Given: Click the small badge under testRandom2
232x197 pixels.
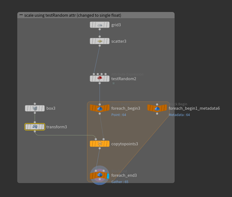Looking at the screenshot, I should coord(114,83).
